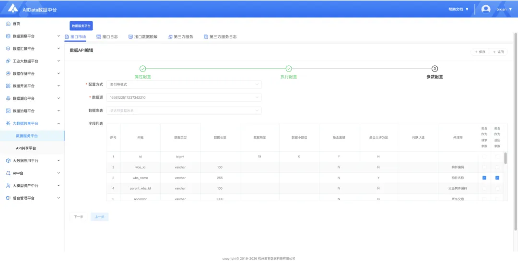Image resolution: width=518 pixels, height=264 pixels.
Task: Click the 列名 column header
Action: tap(141, 137)
